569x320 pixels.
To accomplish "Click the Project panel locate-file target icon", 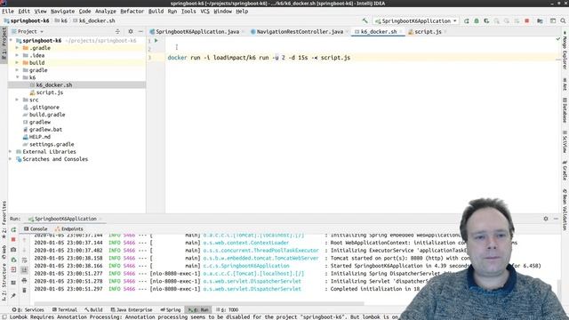I will click(x=117, y=32).
